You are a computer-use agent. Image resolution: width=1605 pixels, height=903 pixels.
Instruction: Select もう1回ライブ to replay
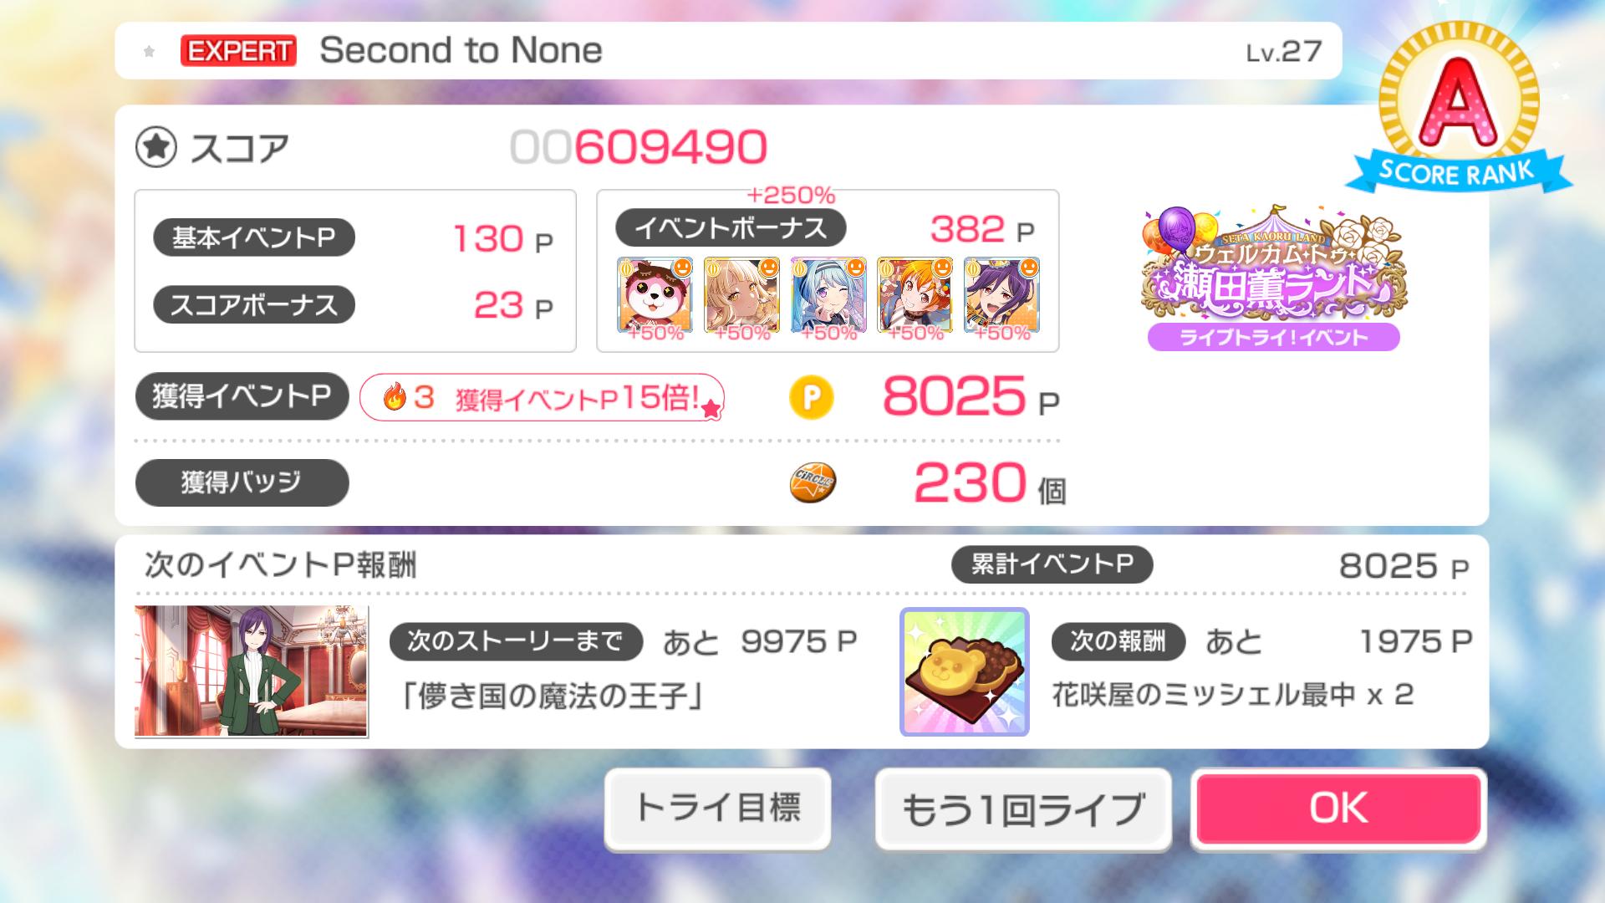1023,809
